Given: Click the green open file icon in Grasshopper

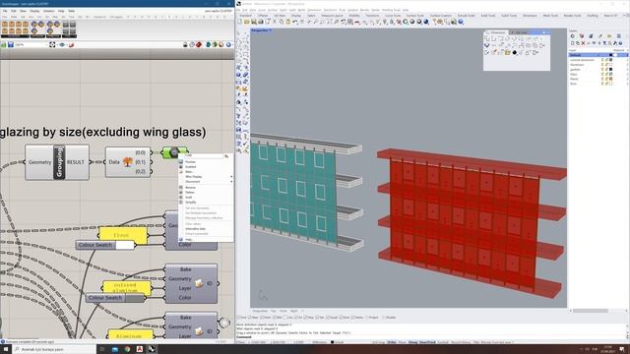Looking at the screenshot, I should [4, 45].
